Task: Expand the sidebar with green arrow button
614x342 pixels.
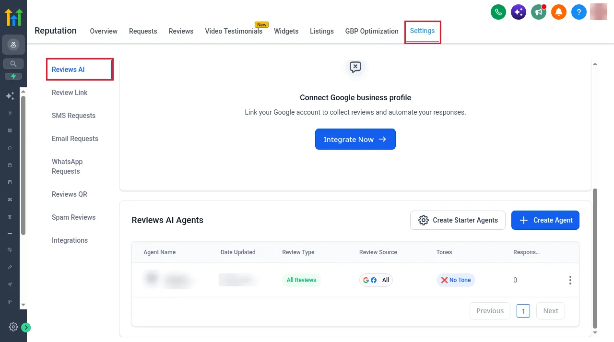Action: (26, 328)
